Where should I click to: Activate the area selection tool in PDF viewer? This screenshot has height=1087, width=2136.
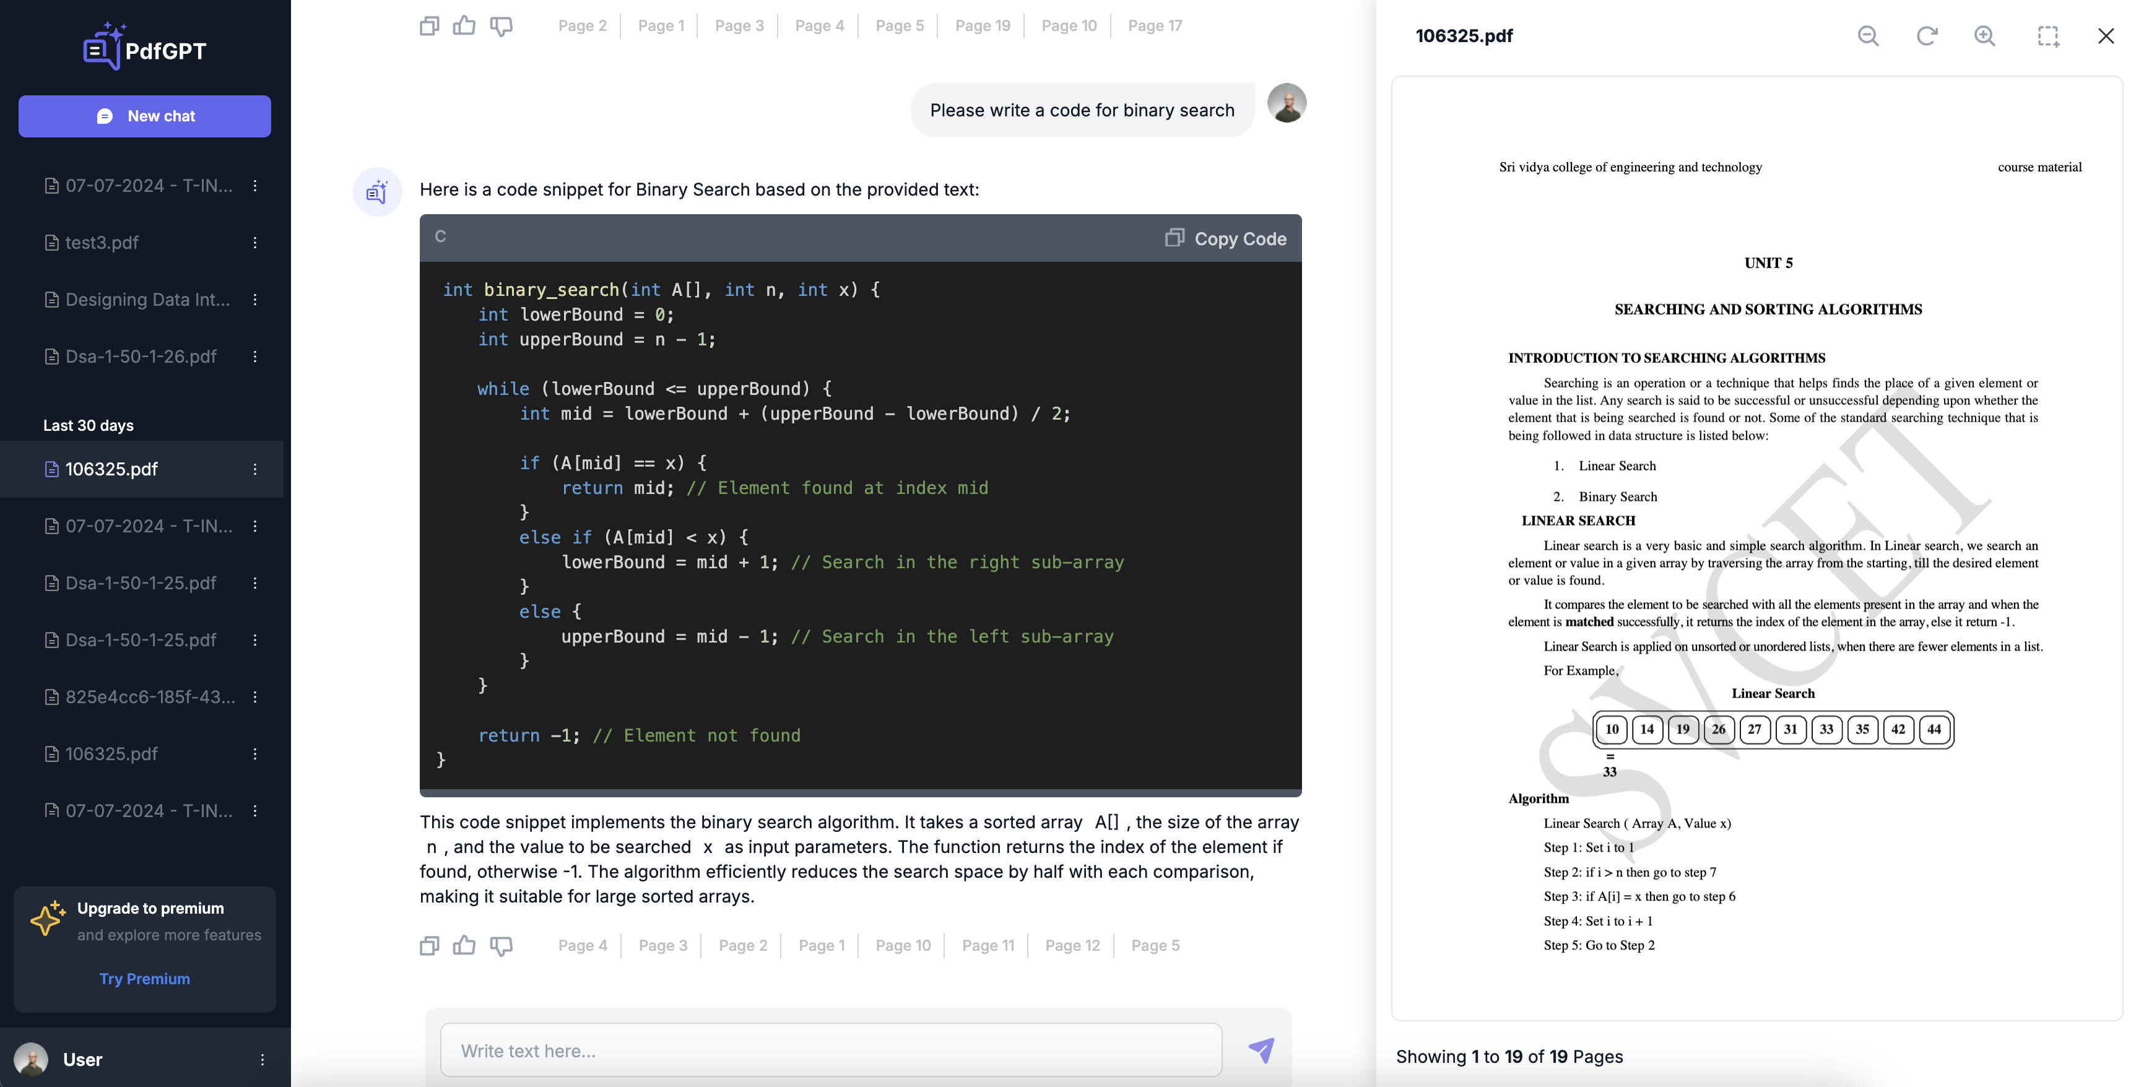click(2048, 36)
